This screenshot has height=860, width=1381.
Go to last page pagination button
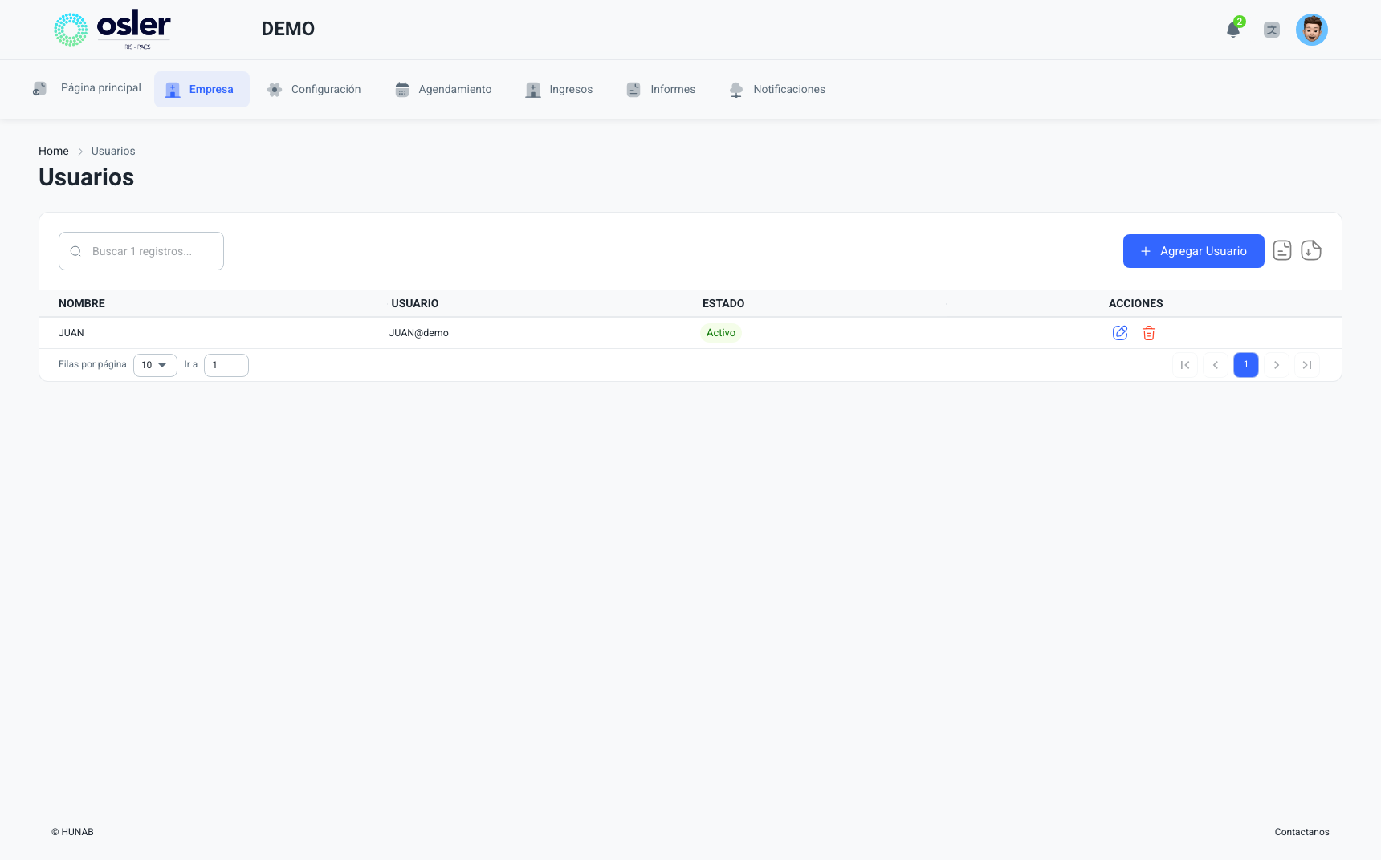coord(1307,365)
